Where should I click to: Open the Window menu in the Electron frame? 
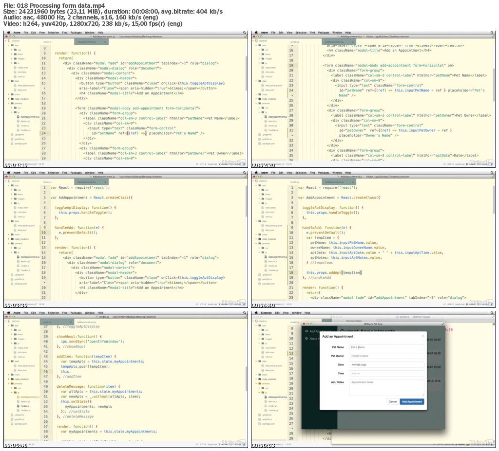coord(296,313)
